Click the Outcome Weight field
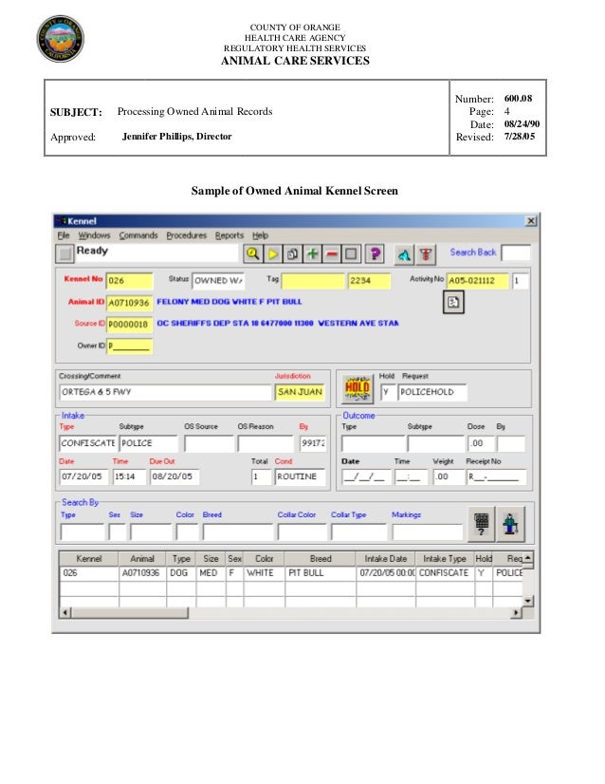The image size is (605, 784). click(449, 476)
